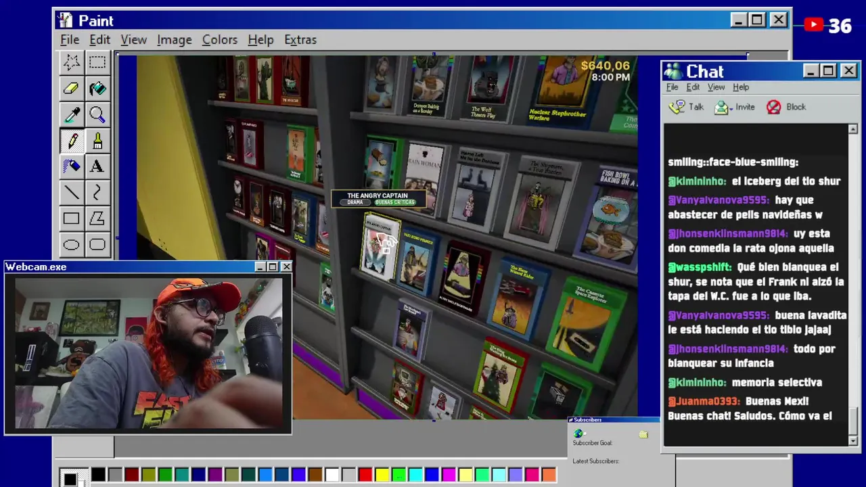866x487 pixels.
Task: Pick the magenta color swatch
Action: pyautogui.click(x=449, y=476)
